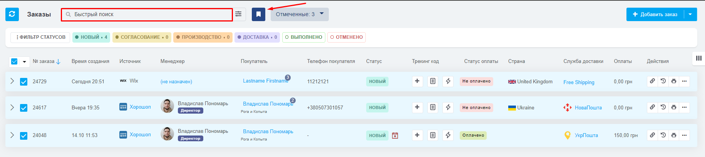Add item plus icon for order 24617
The width and height of the screenshot is (705, 157).
point(417,107)
